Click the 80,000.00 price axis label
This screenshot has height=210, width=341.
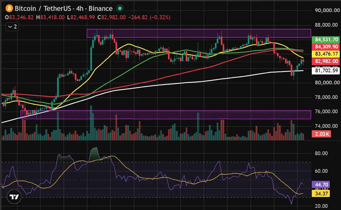(327, 83)
